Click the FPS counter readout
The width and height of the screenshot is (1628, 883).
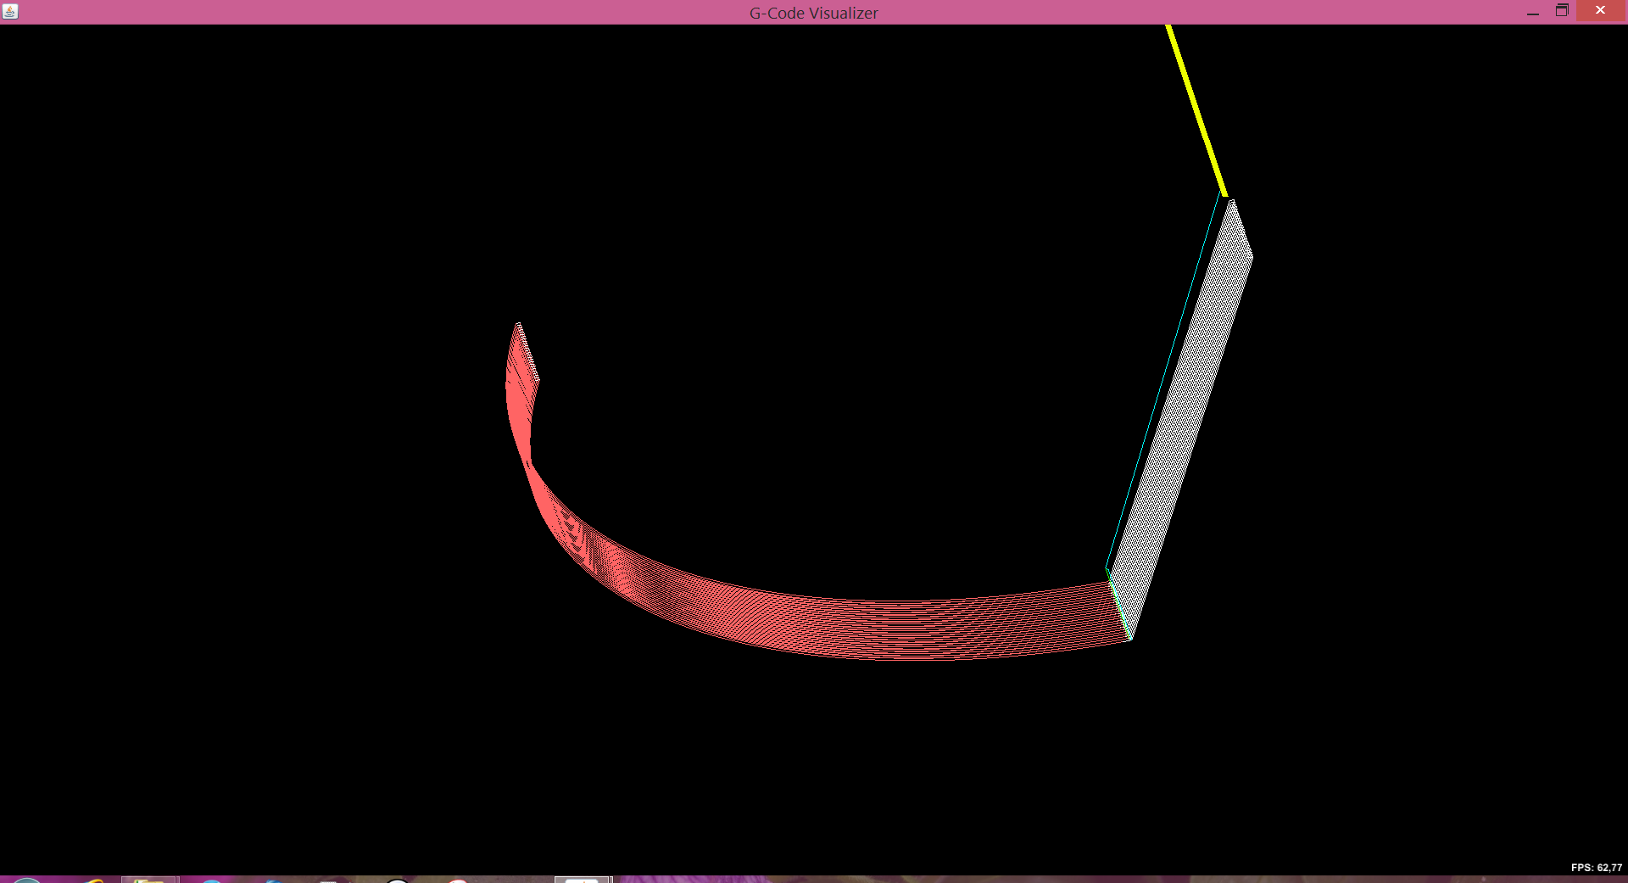pyautogui.click(x=1596, y=868)
